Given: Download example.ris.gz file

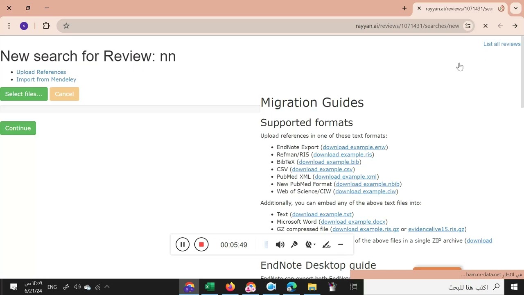Looking at the screenshot, I should coord(366,229).
